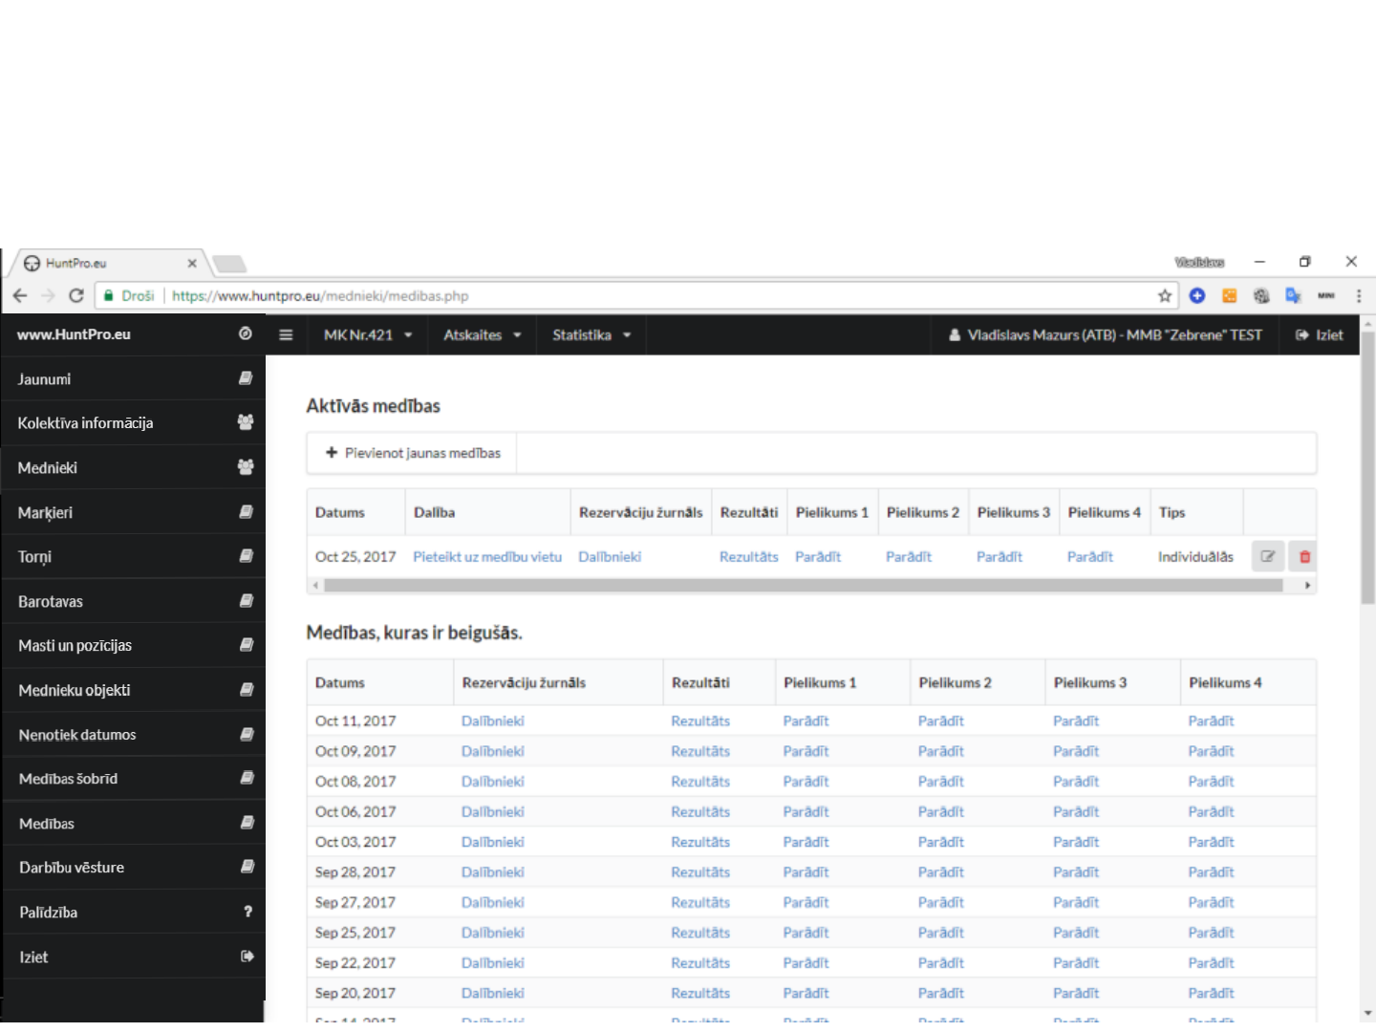Viewport: 1376px width, 1032px height.
Task: Click the scrollbar left arrow of active hunts table
Action: tap(315, 586)
